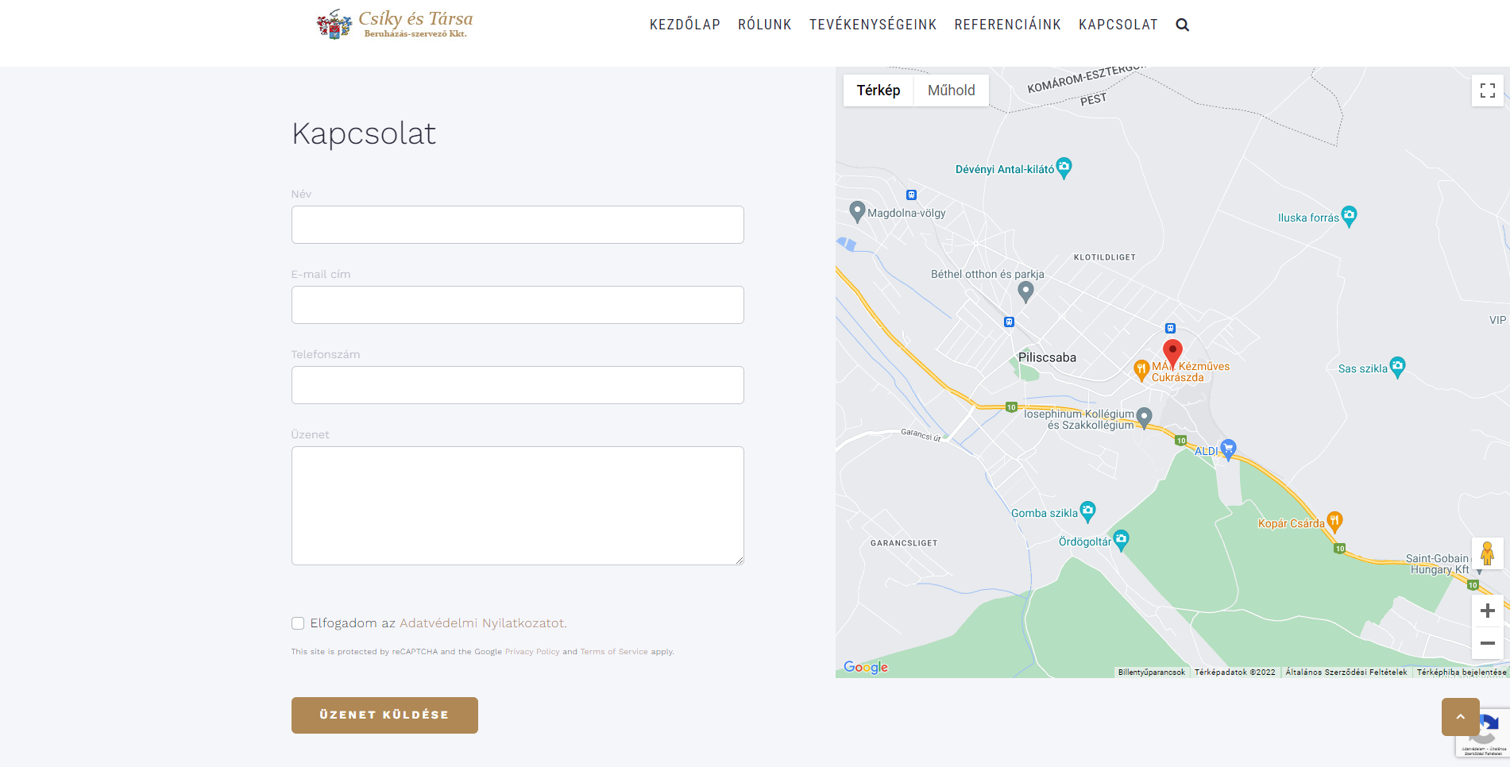Screen dimensions: 1510x767
Task: Click the red location pin marker
Action: tap(1172, 352)
